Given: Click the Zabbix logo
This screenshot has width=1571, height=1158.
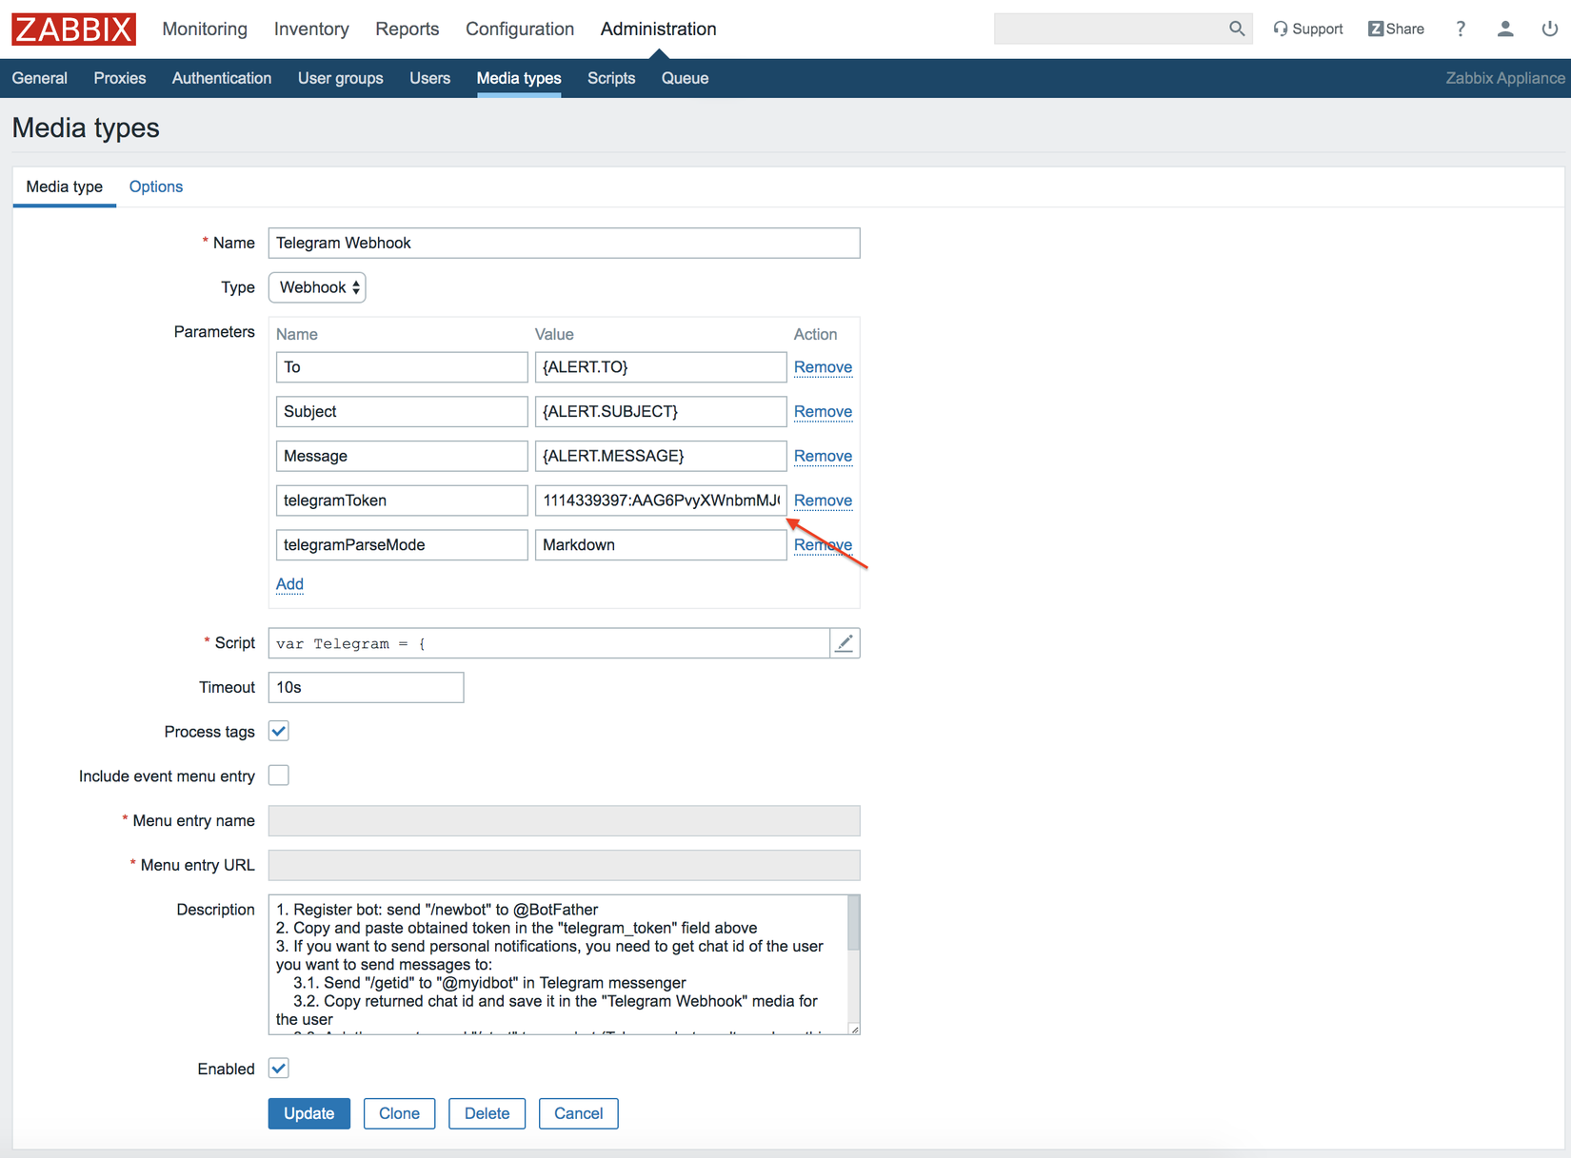Looking at the screenshot, I should tap(74, 29).
